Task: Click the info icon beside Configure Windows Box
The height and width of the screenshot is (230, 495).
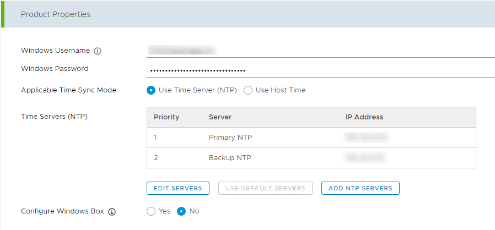Action: pos(112,211)
